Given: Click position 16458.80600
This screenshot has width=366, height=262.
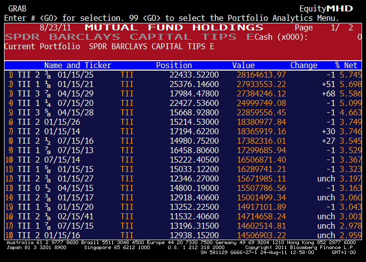Looking at the screenshot, I should coord(194,151).
